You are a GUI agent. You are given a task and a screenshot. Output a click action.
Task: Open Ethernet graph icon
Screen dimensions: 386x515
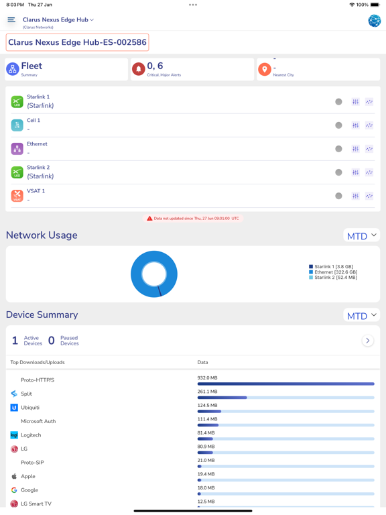(x=369, y=149)
